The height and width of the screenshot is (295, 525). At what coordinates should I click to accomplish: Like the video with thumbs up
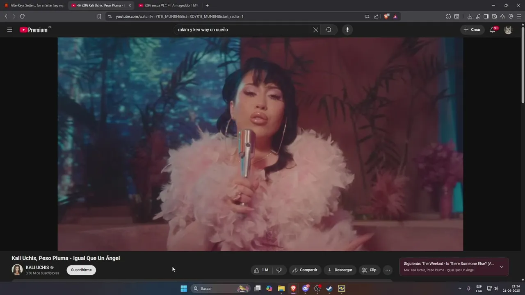point(261,270)
